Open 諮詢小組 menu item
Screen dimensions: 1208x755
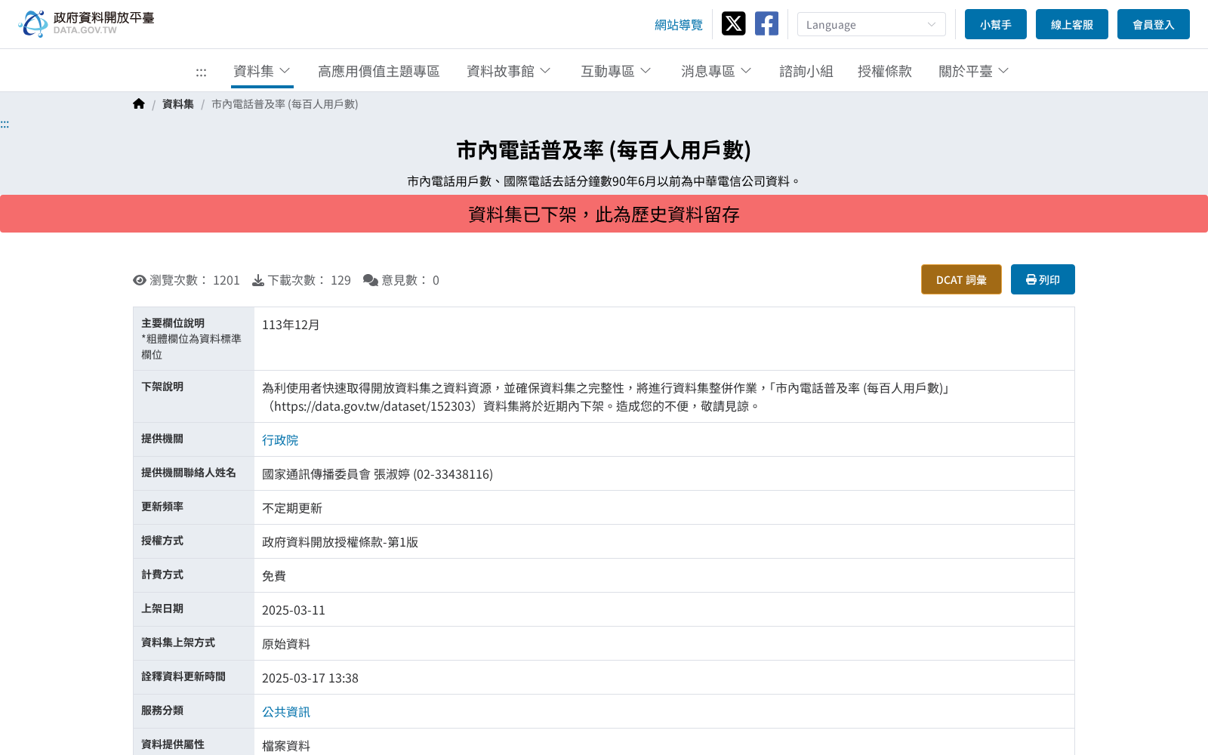806,71
